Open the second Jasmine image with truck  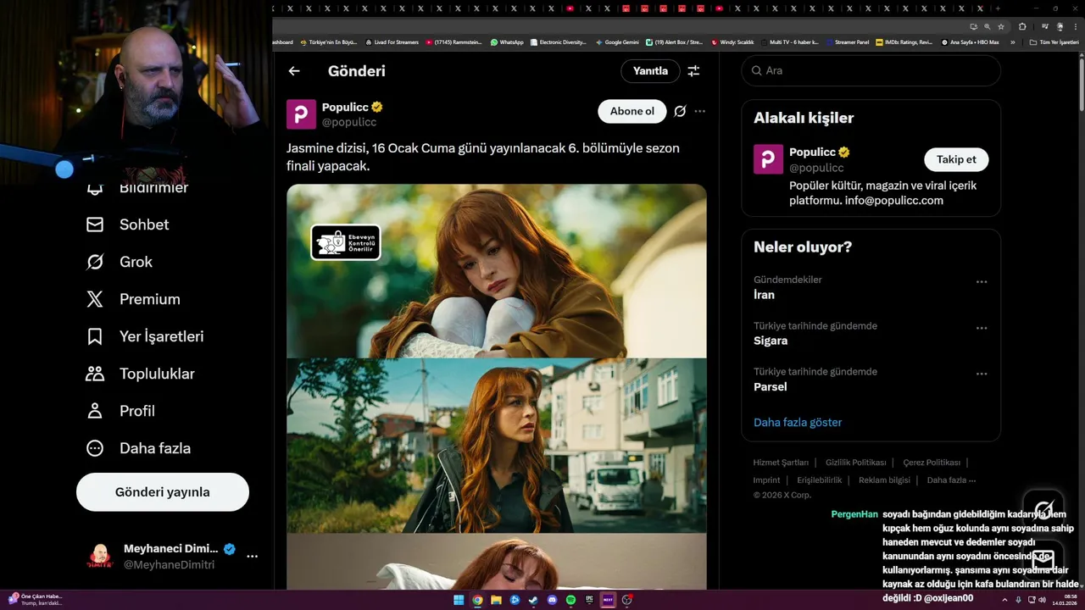click(x=497, y=445)
